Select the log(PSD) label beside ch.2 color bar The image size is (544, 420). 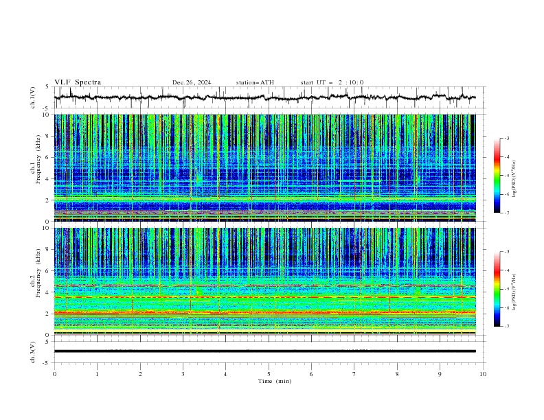point(514,292)
